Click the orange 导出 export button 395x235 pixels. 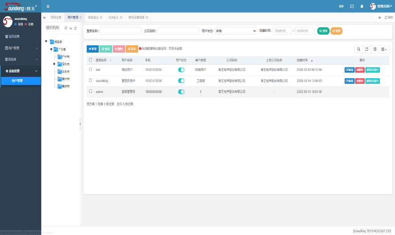(132, 49)
